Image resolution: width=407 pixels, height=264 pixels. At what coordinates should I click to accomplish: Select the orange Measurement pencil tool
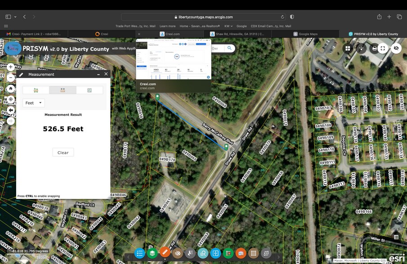[165, 253]
